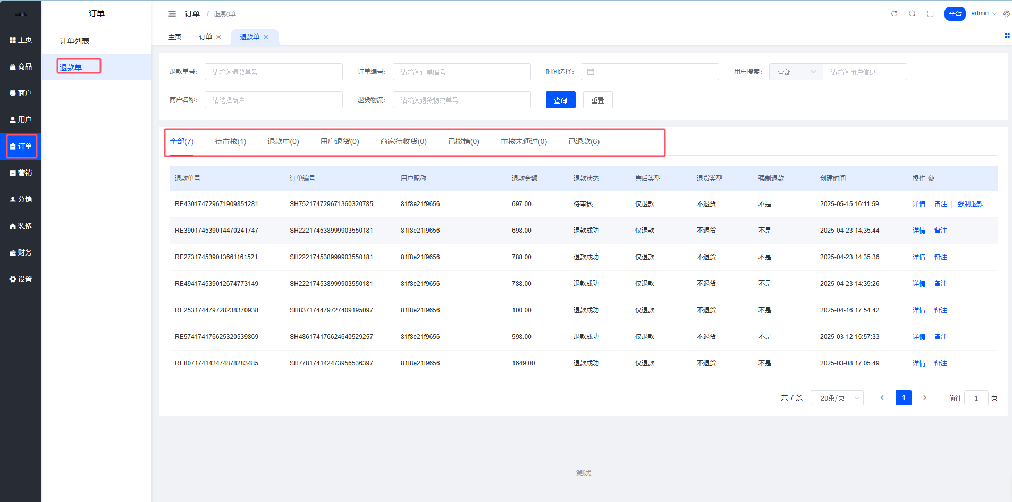
Task: Click the 查询 search button
Action: coord(560,100)
